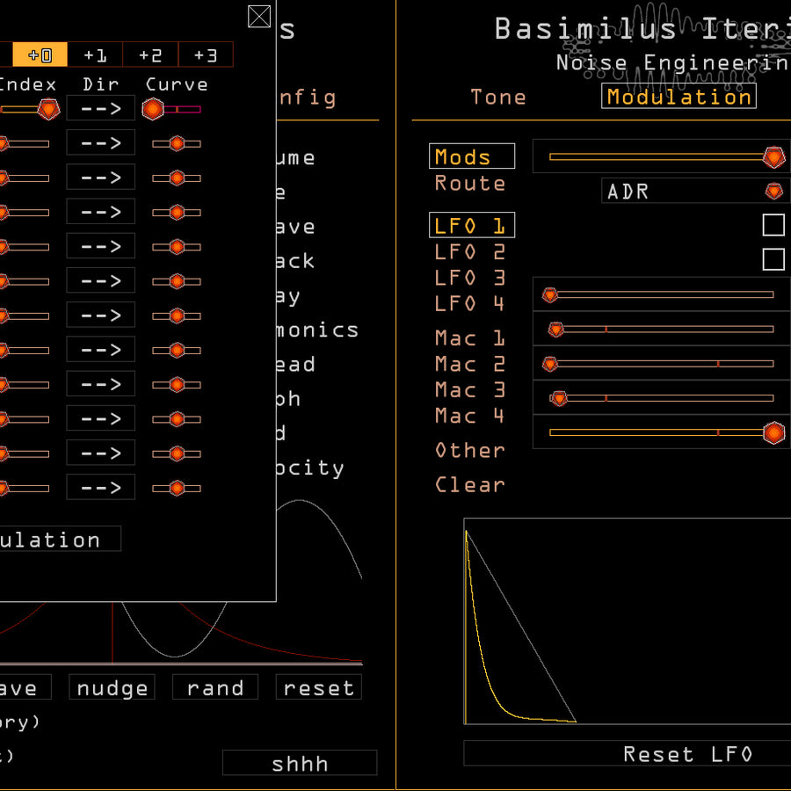
Task: Switch to the Tone tab
Action: [x=498, y=97]
